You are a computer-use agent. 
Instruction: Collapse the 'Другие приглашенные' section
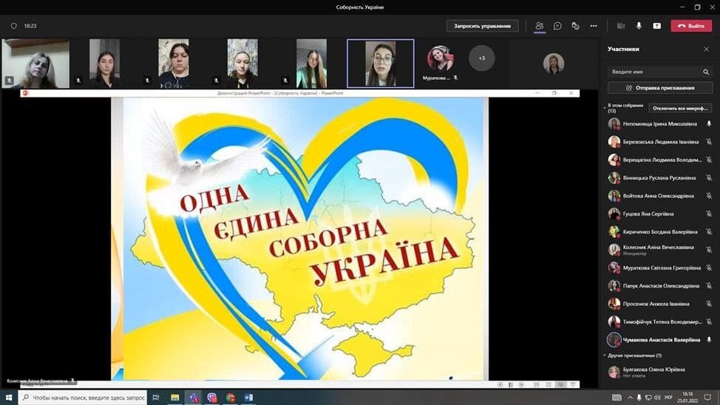(604, 355)
